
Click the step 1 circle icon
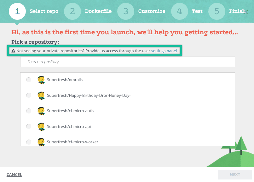coord(17,11)
